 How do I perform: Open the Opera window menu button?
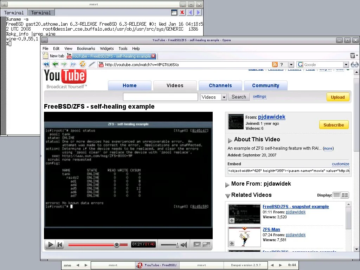(44, 40)
